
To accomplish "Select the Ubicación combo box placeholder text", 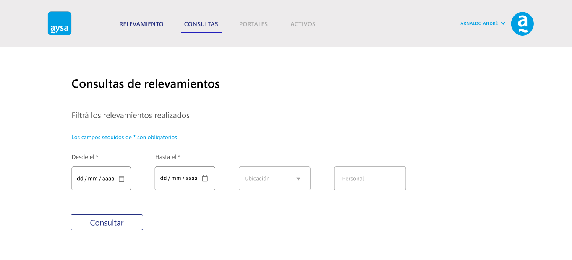I will (x=257, y=179).
